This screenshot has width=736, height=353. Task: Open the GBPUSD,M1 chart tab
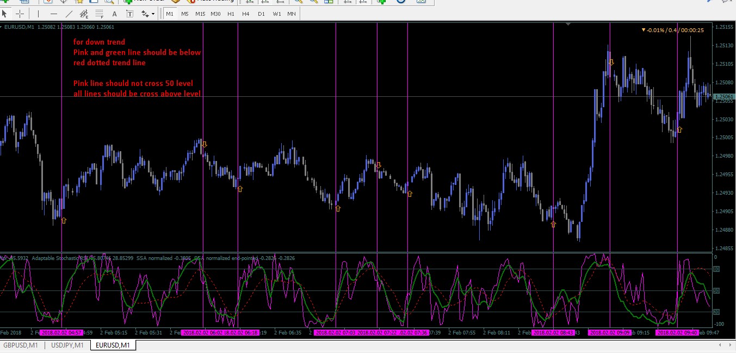pos(21,345)
